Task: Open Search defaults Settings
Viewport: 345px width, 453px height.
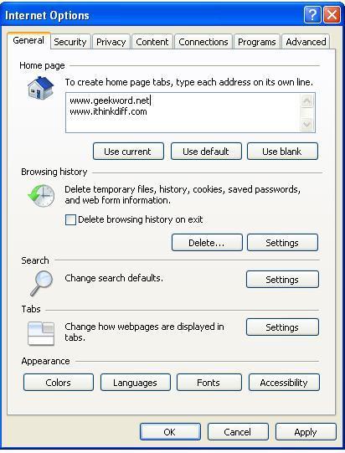Action: [x=282, y=279]
